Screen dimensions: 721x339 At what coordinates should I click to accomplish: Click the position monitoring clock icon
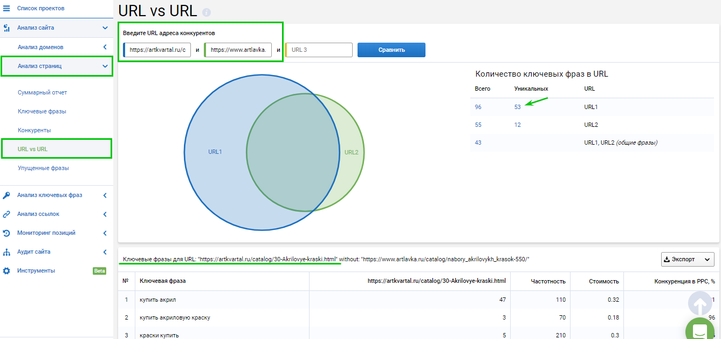tap(6, 233)
